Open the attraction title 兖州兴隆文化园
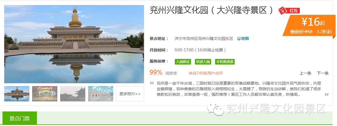337x126 pixels. coord(179,11)
